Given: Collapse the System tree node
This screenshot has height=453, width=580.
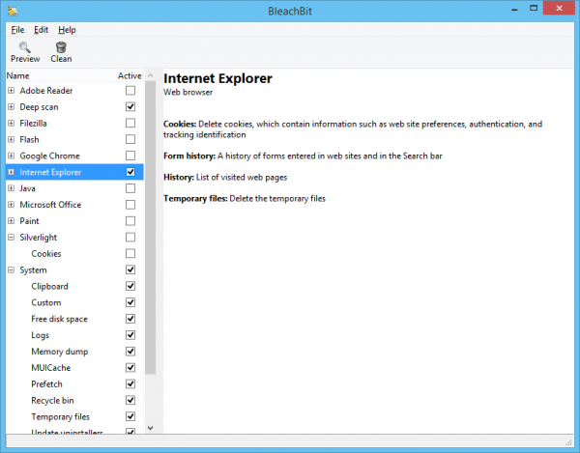Looking at the screenshot, I should (x=11, y=270).
